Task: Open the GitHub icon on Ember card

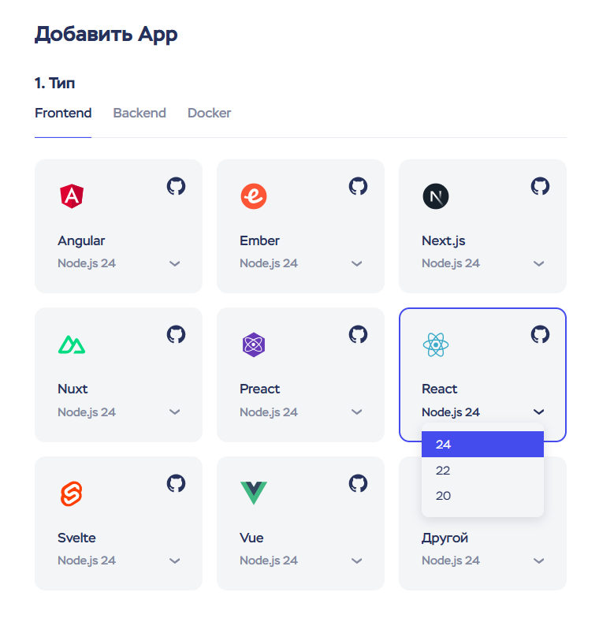Action: point(358,186)
